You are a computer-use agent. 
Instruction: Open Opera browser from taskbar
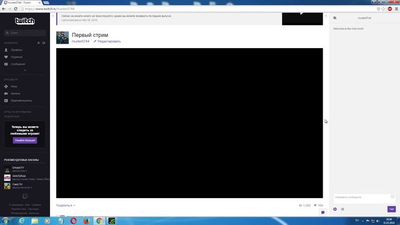74,221
